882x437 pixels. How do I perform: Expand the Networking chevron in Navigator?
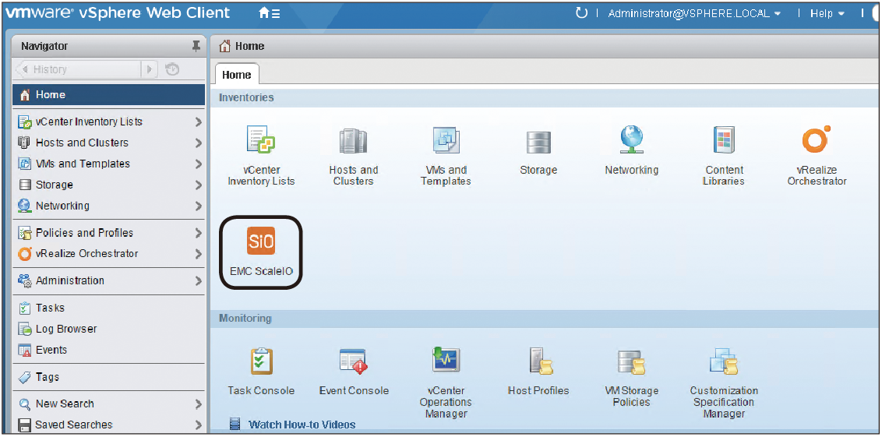[x=198, y=206]
